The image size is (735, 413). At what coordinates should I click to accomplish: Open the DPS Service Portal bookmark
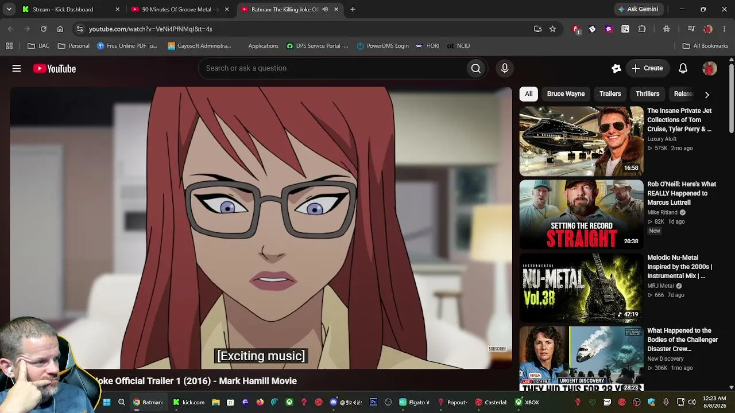pyautogui.click(x=318, y=46)
